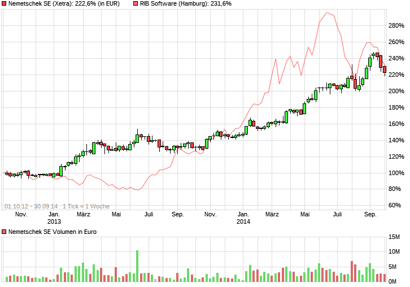Viewport: 410px width, 287px height.
Task: Click the 'Mai' label right of 2013
Action: pyautogui.click(x=116, y=215)
